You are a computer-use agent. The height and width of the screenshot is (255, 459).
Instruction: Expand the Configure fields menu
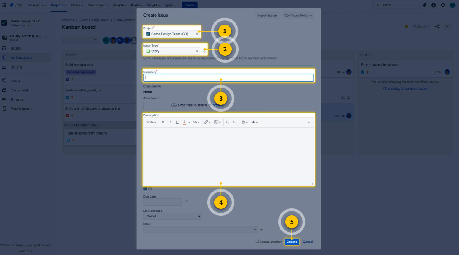[x=298, y=16]
